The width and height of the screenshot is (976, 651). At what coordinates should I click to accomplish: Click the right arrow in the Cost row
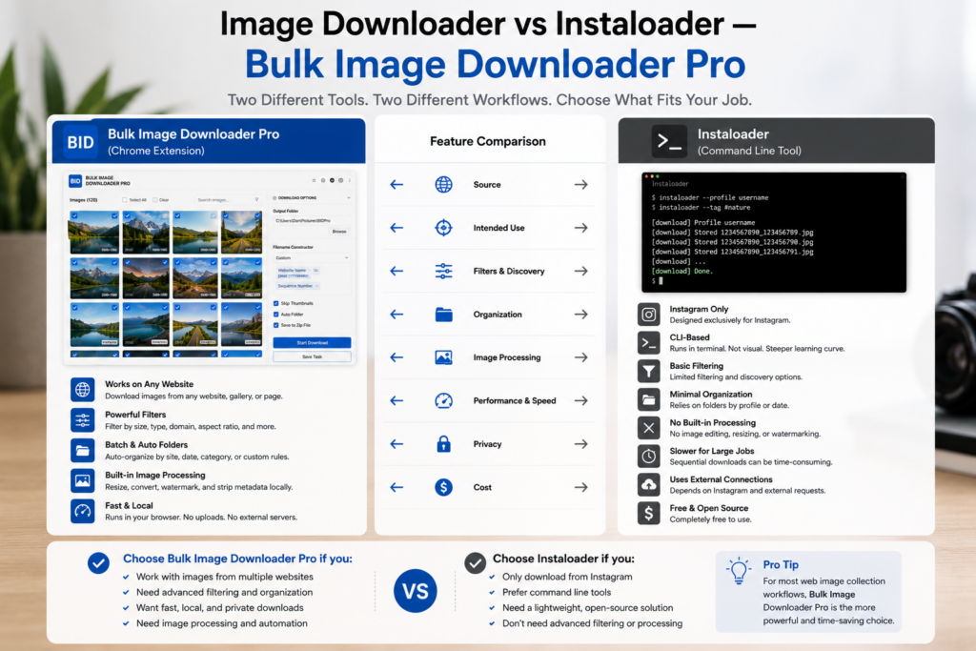coord(580,487)
